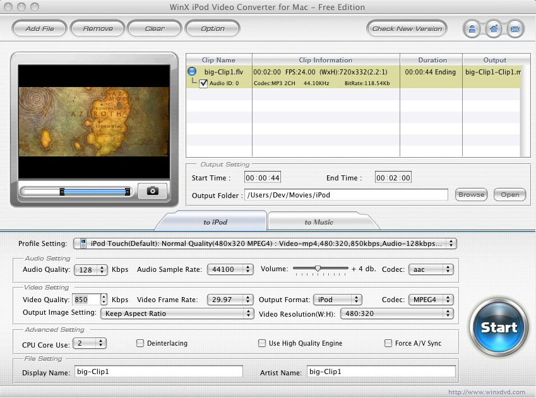Open the Output Format iPod dropdown
The height and width of the screenshot is (398, 536).
tap(337, 300)
